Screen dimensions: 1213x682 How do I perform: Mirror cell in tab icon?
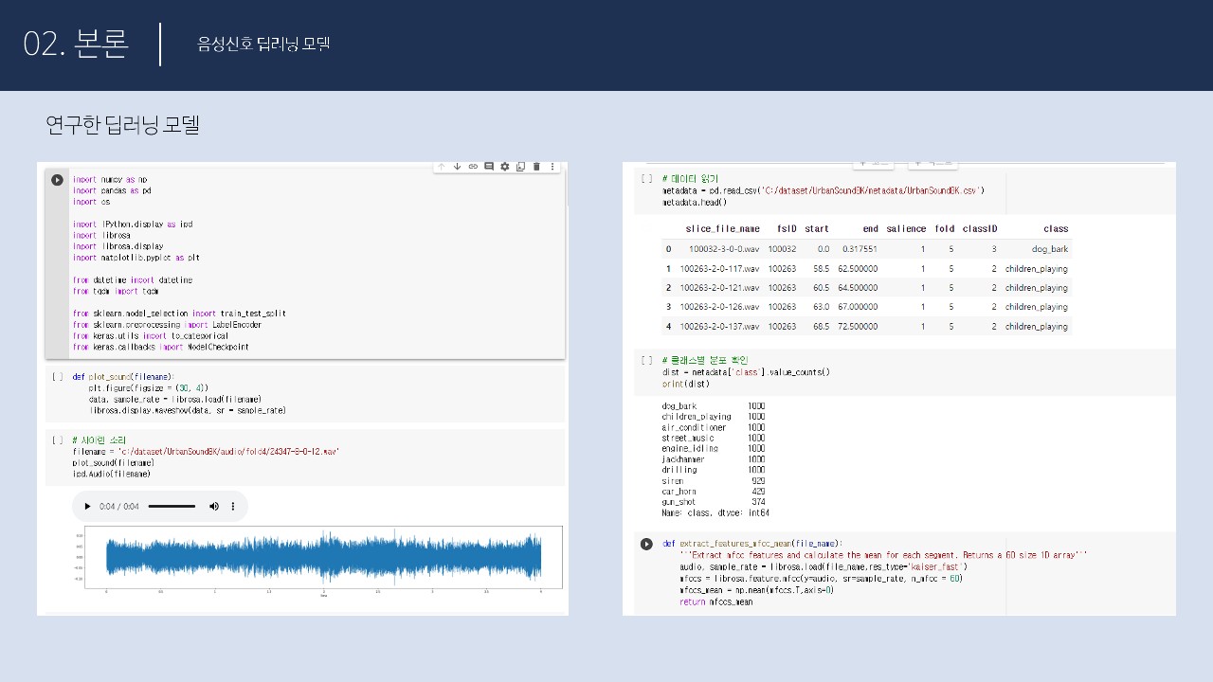pyautogui.click(x=520, y=167)
